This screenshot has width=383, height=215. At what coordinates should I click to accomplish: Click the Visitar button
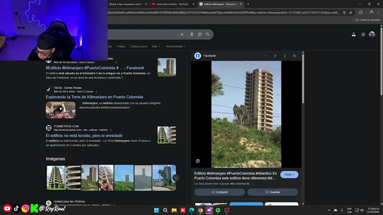tap(289, 175)
